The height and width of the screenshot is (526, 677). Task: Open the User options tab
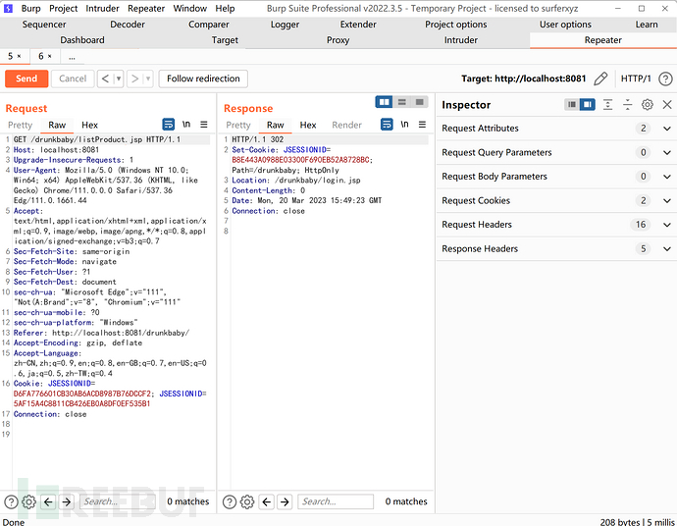click(x=565, y=25)
